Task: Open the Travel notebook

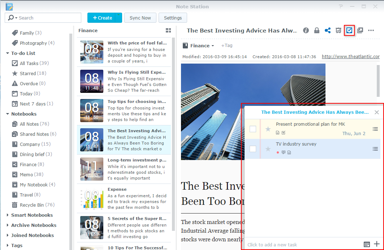Action: pyautogui.click(x=26, y=195)
